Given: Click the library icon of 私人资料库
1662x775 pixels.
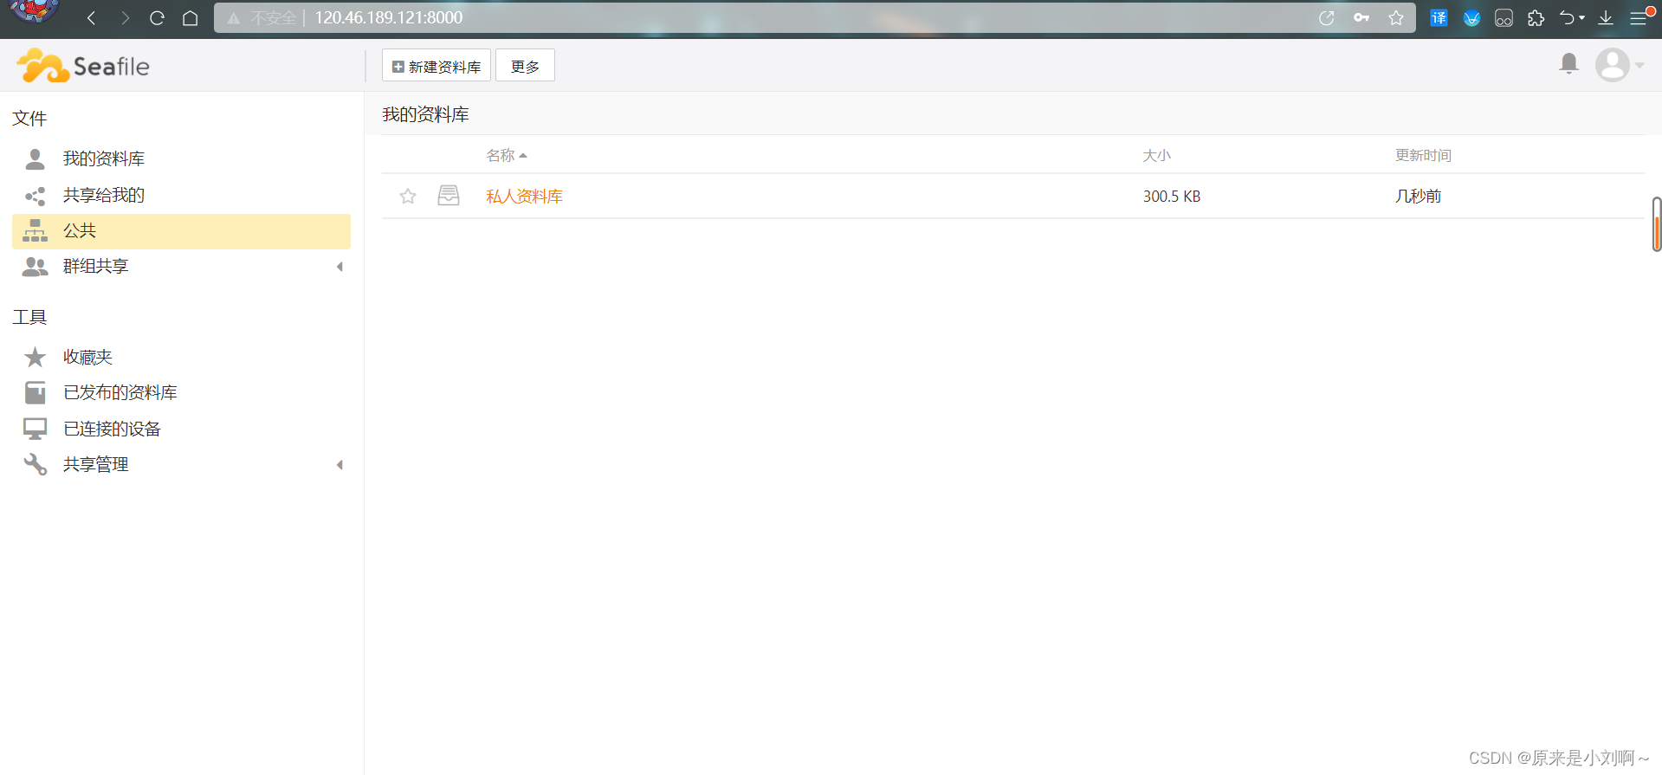Looking at the screenshot, I should (x=449, y=196).
